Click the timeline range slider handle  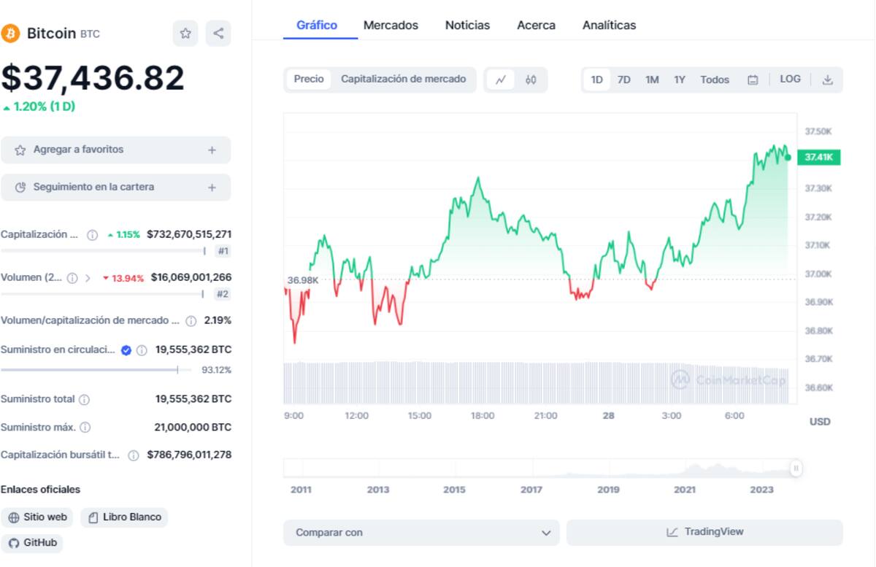[x=796, y=468]
